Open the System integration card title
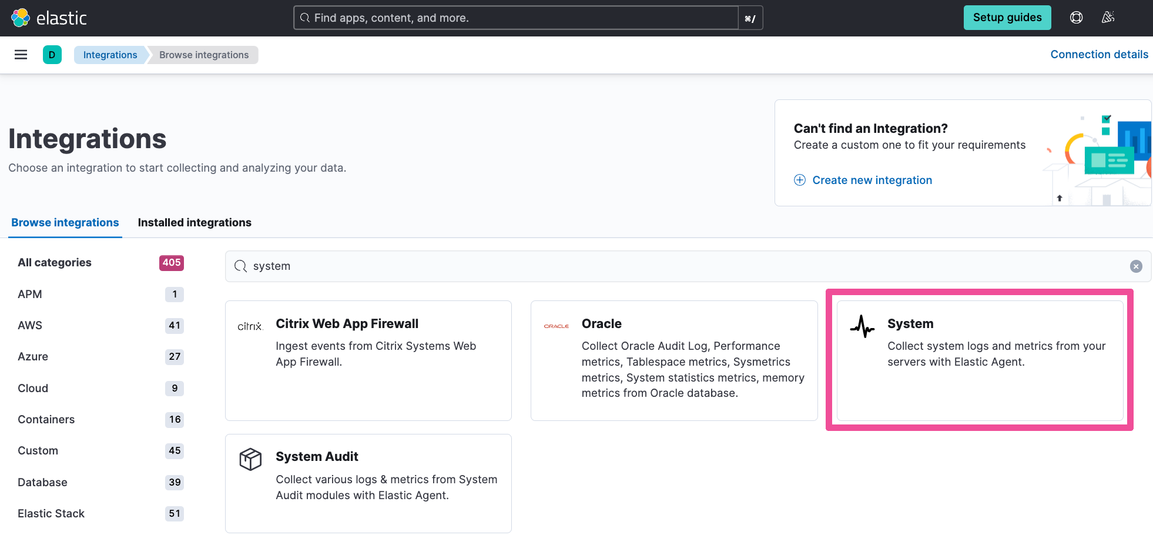Viewport: 1153px width, 535px height. click(x=910, y=323)
